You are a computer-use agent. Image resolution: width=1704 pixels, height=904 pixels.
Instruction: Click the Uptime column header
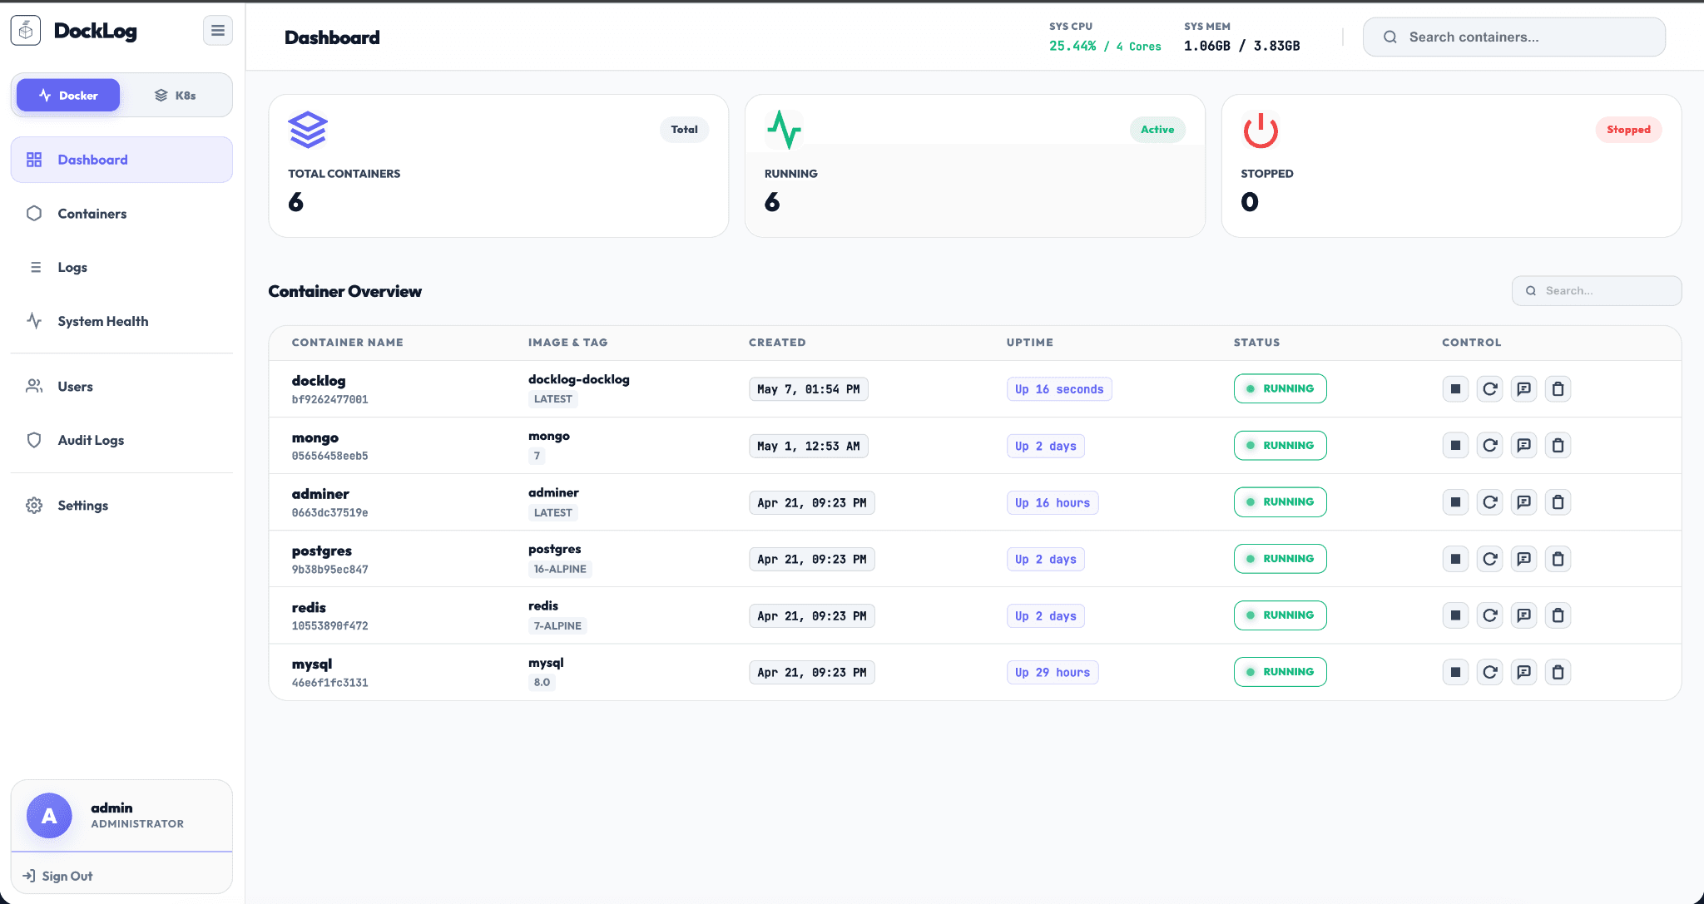pyautogui.click(x=1030, y=342)
